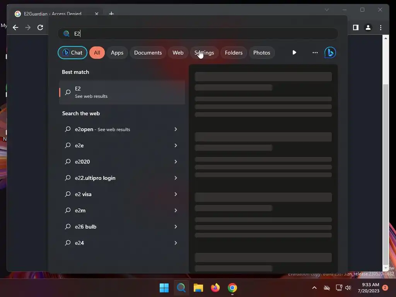Go forward in Chrome browser
The height and width of the screenshot is (297, 396).
coord(28,27)
